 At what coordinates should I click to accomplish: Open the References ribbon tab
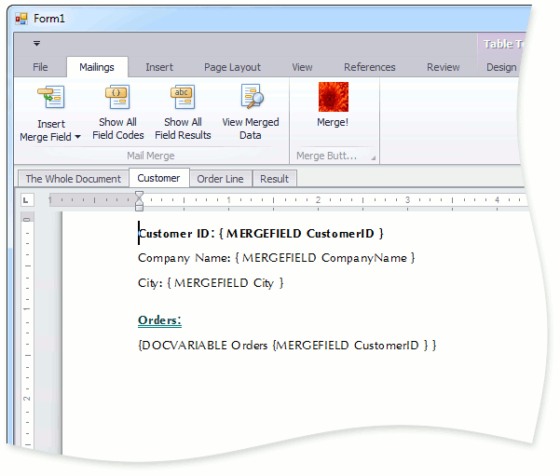pyautogui.click(x=370, y=67)
